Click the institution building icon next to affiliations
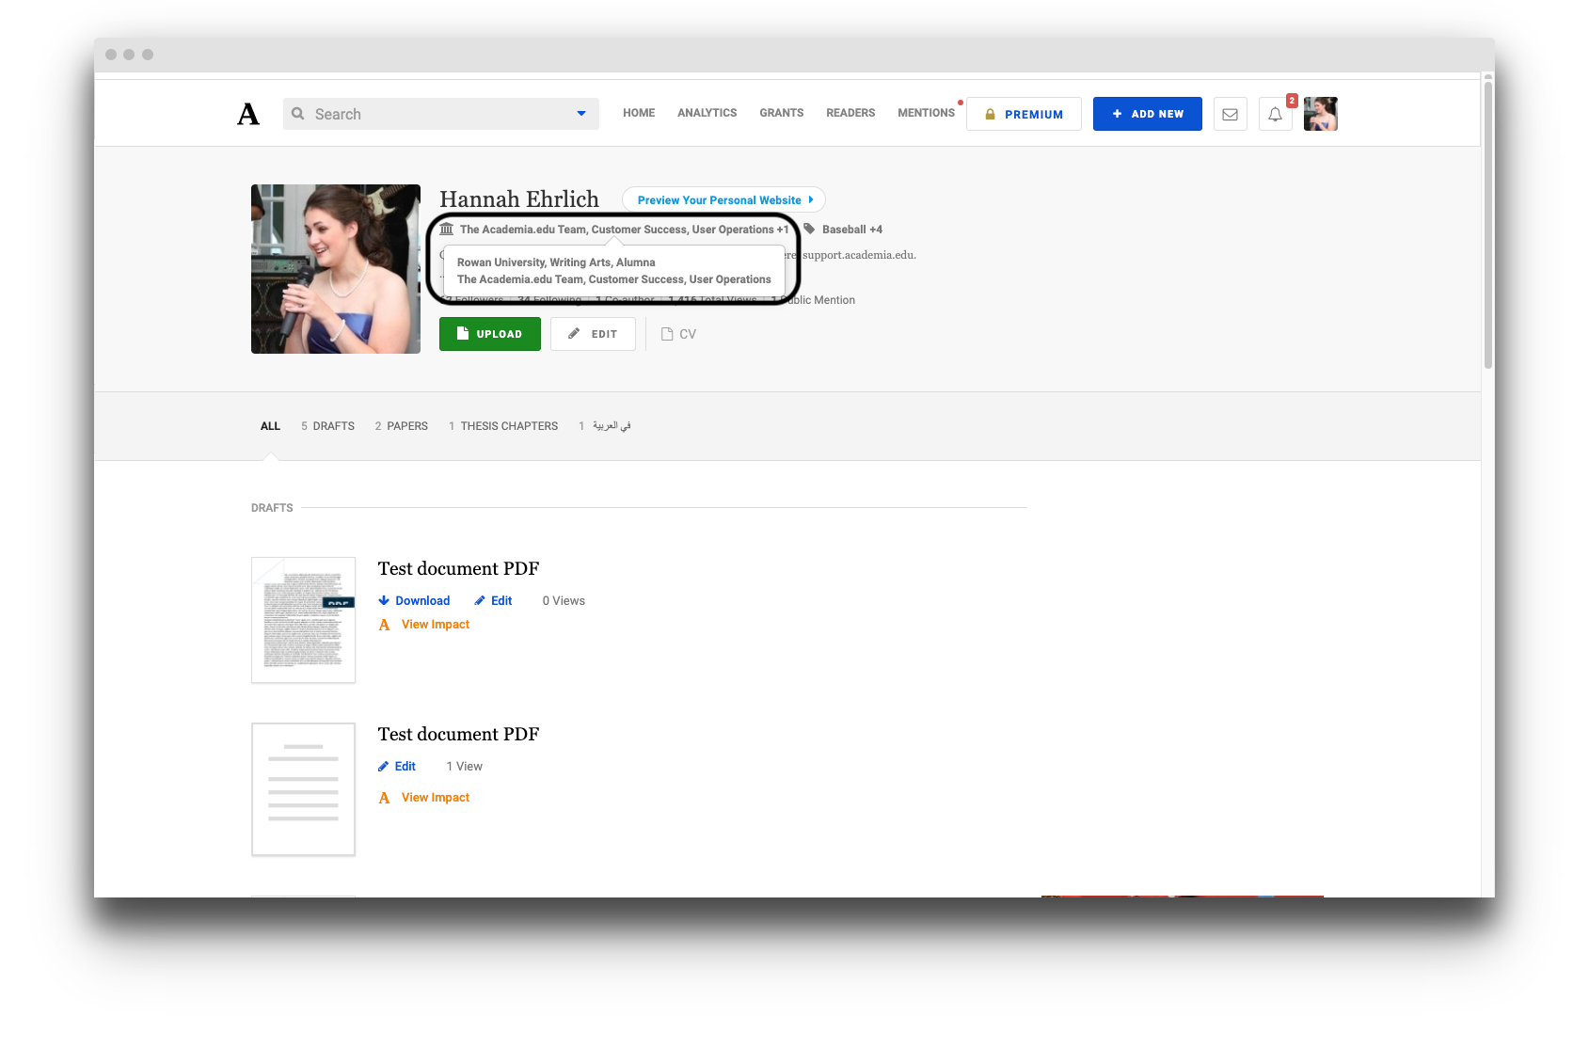Image resolution: width=1589 pixels, height=1048 pixels. click(x=447, y=229)
